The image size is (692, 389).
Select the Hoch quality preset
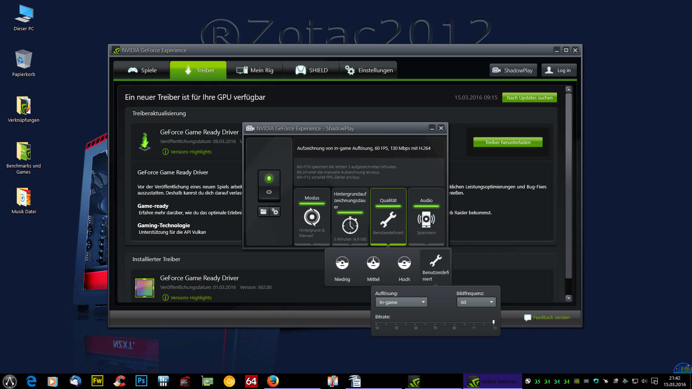tap(404, 268)
